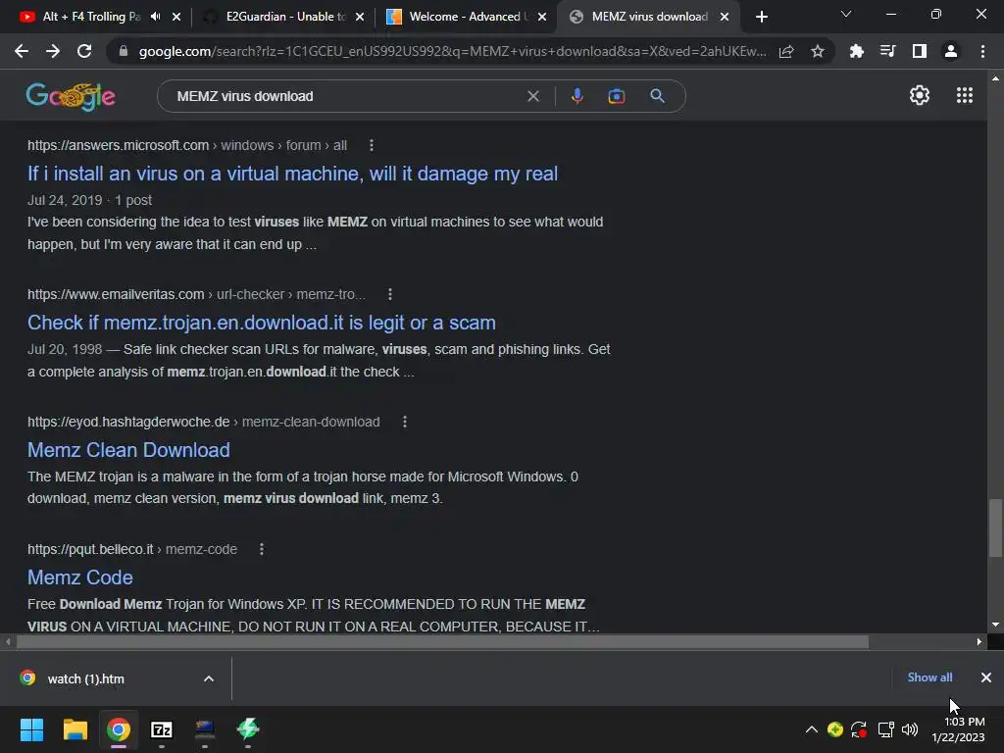Go back to the previous page

coord(22,51)
